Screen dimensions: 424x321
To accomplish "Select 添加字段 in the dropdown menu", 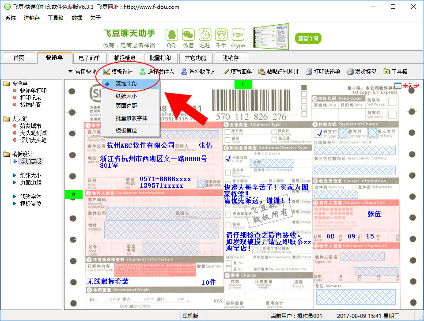I will (x=130, y=84).
